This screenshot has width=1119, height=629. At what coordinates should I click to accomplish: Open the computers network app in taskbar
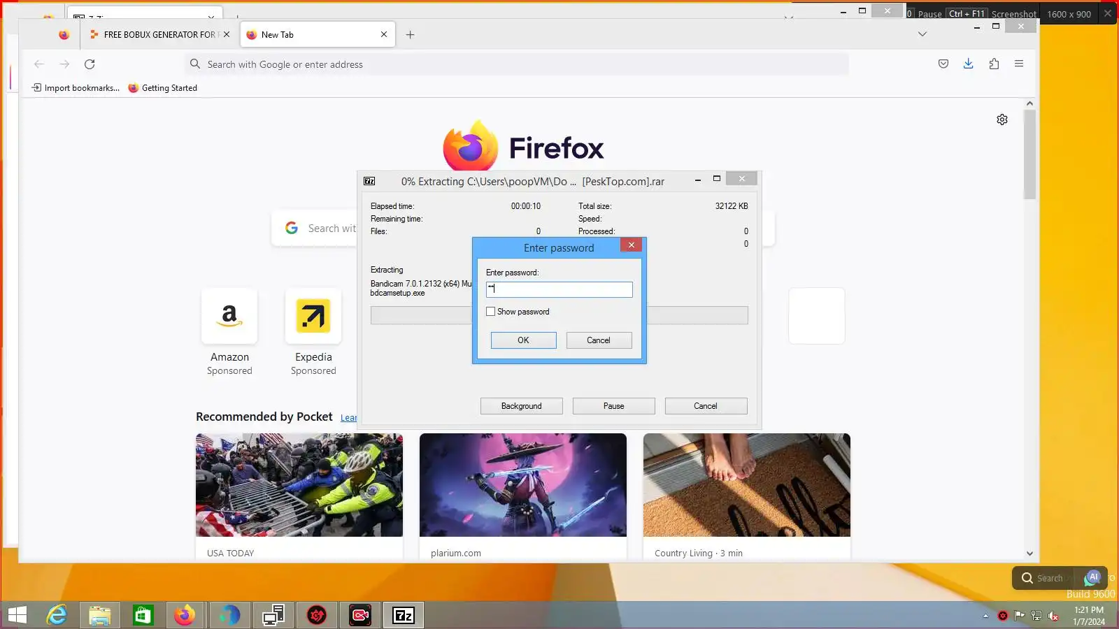(273, 615)
